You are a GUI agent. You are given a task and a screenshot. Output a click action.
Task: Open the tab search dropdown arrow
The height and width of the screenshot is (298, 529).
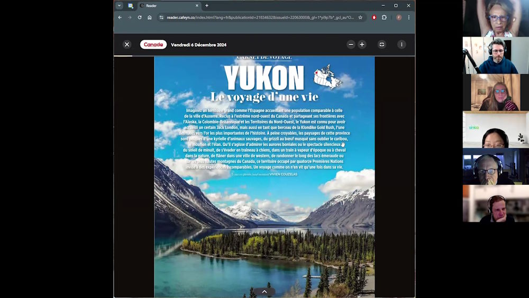(x=119, y=5)
